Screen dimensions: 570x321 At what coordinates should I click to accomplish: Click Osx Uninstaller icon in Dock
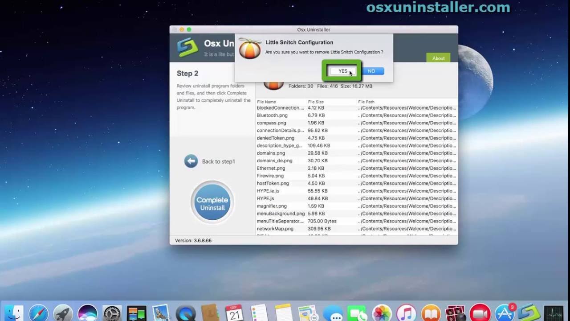coord(529,313)
